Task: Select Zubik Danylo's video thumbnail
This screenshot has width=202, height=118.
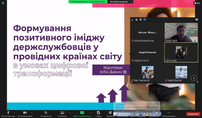Action: click(181, 53)
